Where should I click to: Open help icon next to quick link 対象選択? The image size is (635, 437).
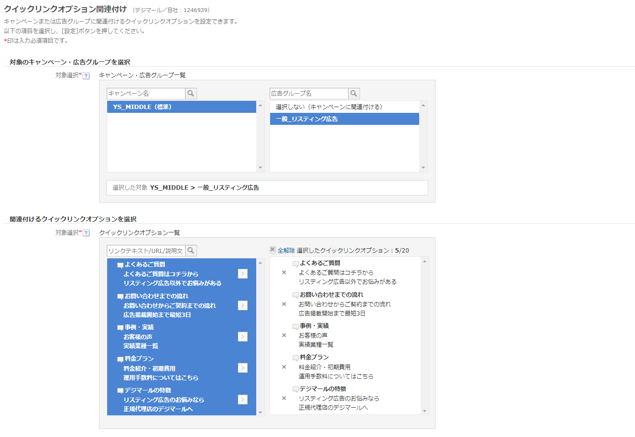coord(86,233)
